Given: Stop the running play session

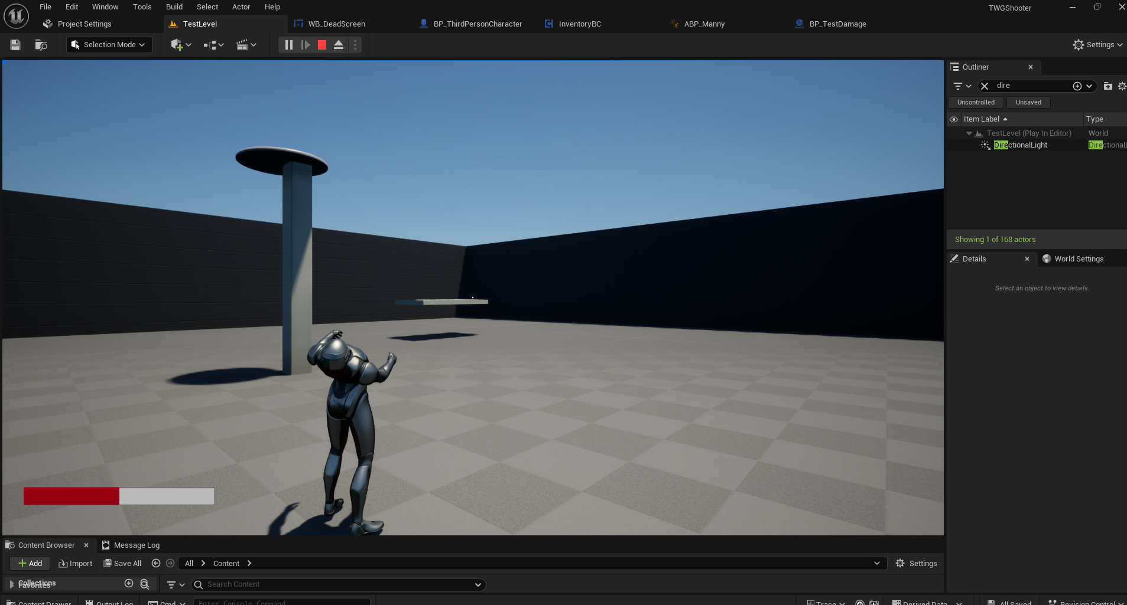Looking at the screenshot, I should [x=322, y=45].
